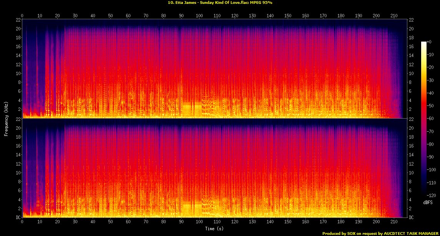Image resolution: width=440 pixels, height=236 pixels.
Task: Click the "Time (s)" axis label
Action: (x=214, y=229)
